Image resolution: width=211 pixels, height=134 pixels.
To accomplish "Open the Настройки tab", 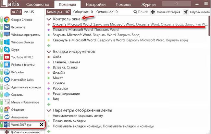I will [96, 5].
